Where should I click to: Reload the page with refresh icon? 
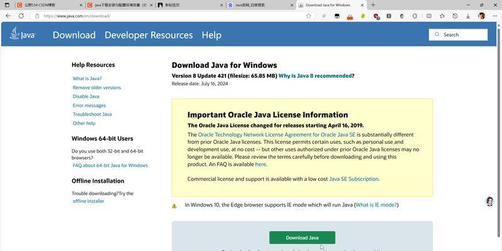click(x=21, y=16)
